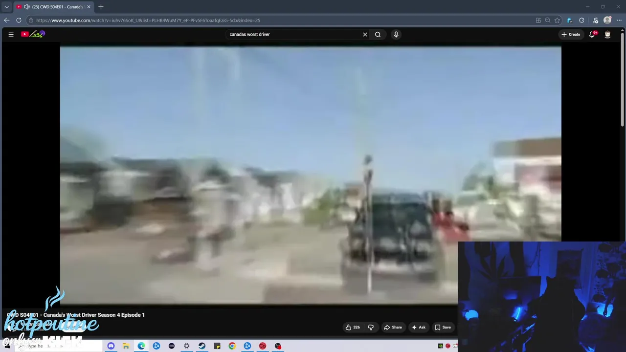Save video to playlist

443,327
